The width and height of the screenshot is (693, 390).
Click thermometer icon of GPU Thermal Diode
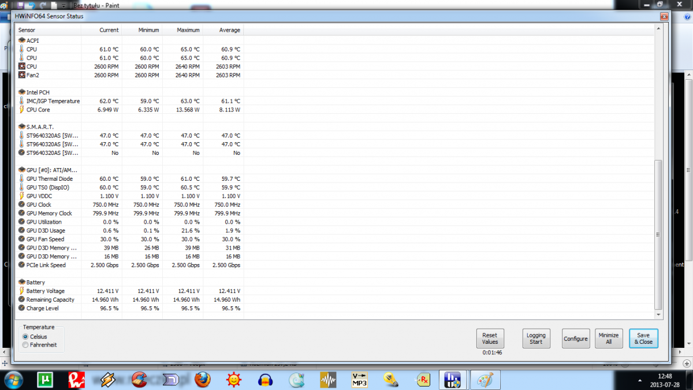click(x=22, y=179)
